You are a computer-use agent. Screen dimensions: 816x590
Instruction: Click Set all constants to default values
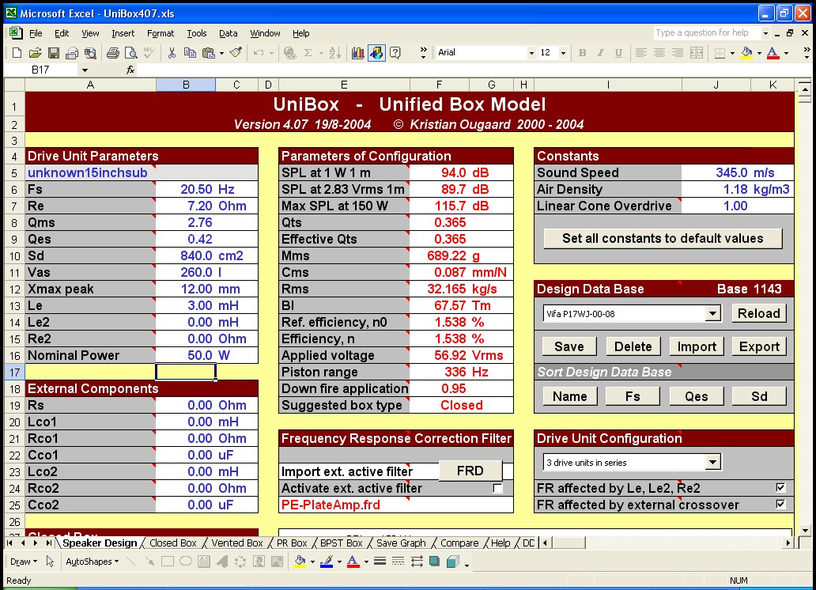pos(663,239)
